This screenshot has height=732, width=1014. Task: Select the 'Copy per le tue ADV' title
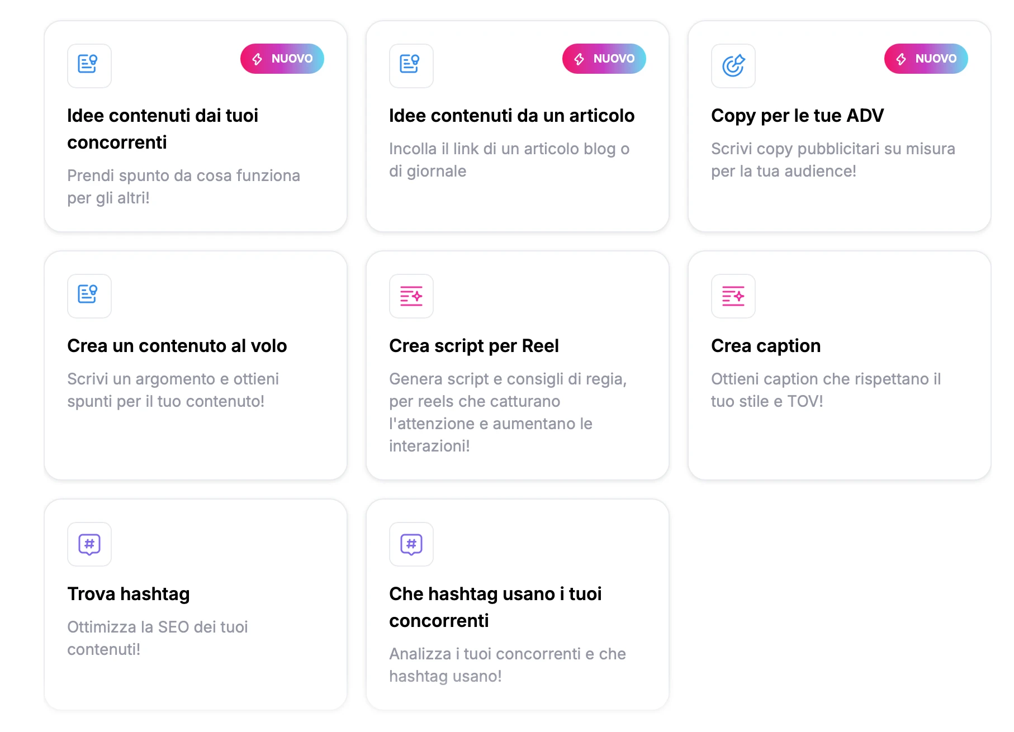tap(798, 116)
